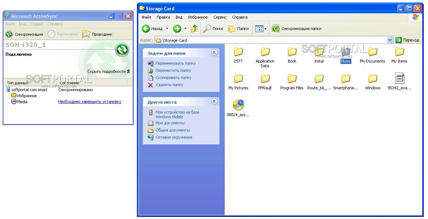Select the 98824_ass… media file icon
Viewport: 428px width, 219px height.
pos(238,105)
